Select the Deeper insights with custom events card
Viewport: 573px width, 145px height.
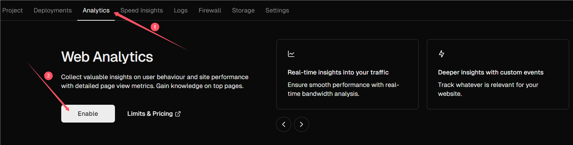point(498,74)
